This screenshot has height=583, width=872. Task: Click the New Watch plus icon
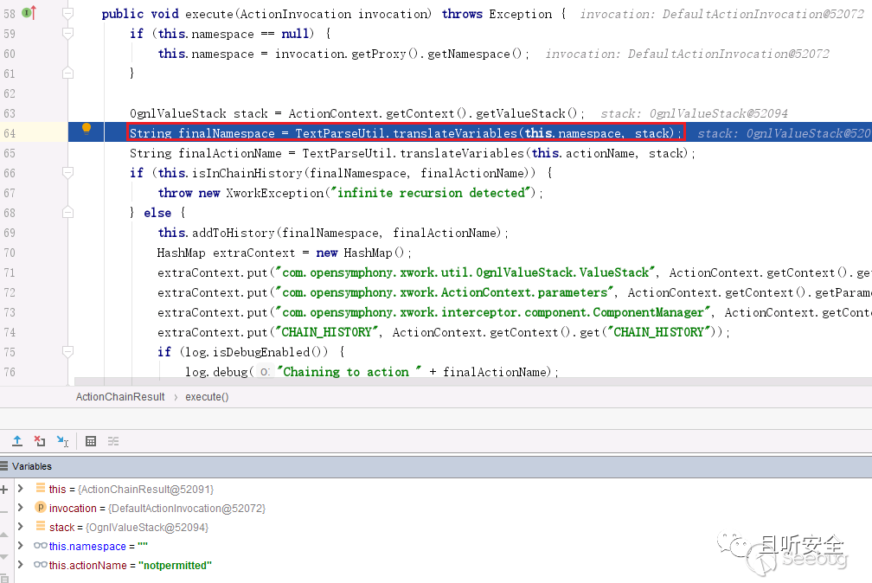pyautogui.click(x=4, y=490)
